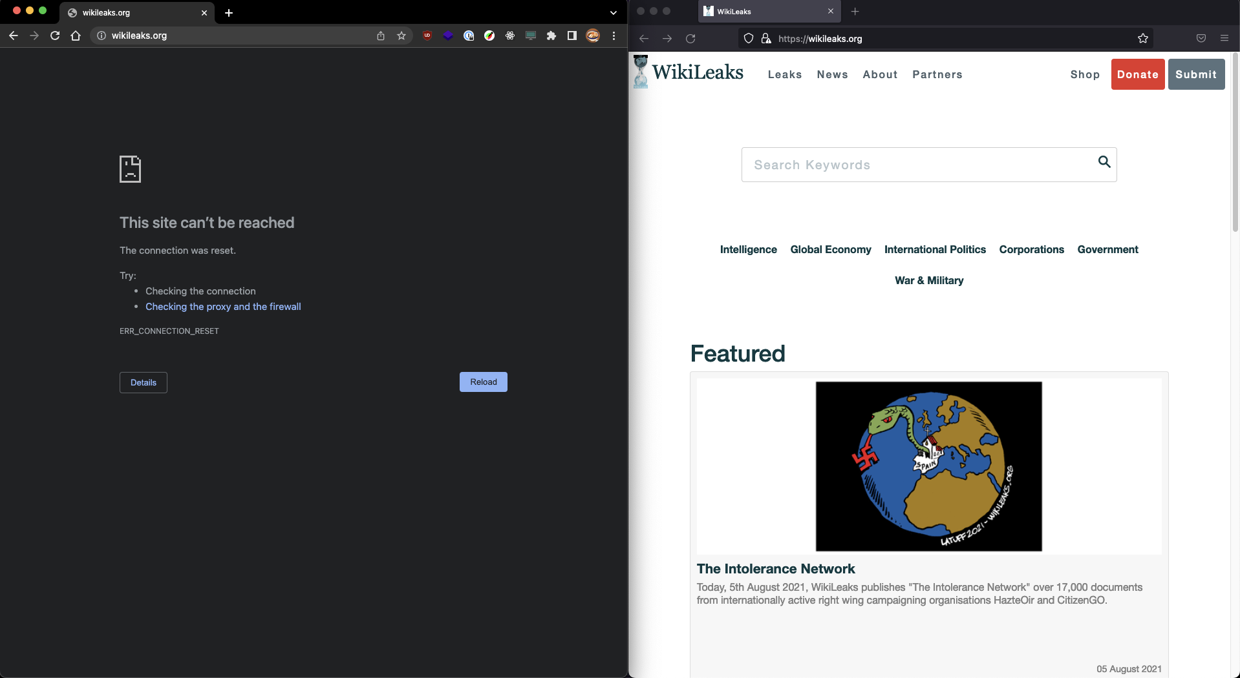Open Firefox tracking protection shield icon
This screenshot has width=1240, height=678.
(x=749, y=39)
